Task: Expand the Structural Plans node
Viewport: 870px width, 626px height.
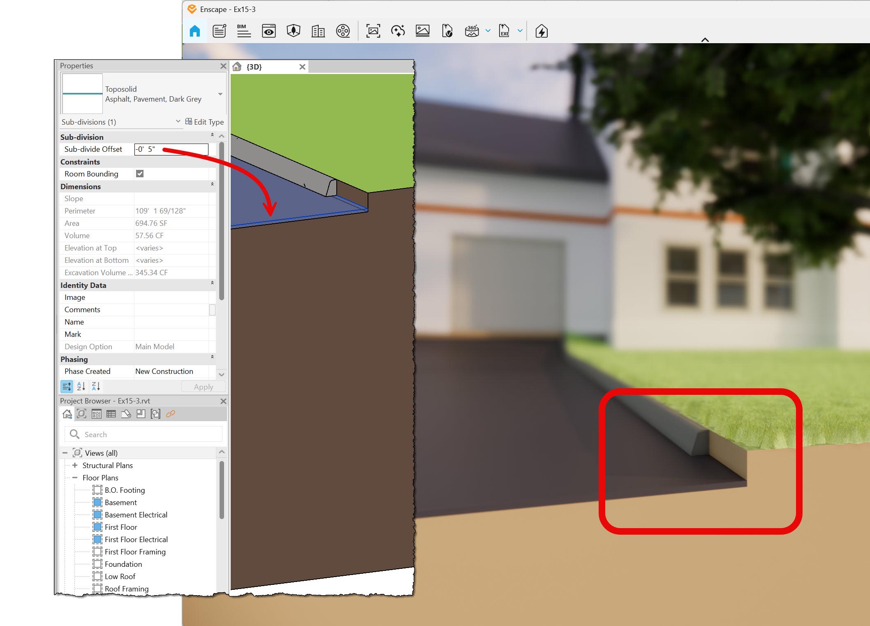Action: point(74,465)
